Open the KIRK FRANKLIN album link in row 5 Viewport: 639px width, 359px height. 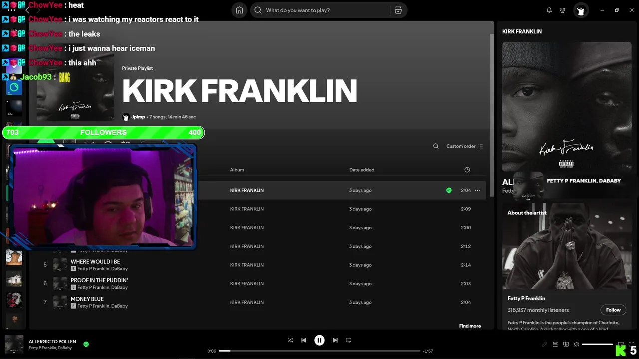[x=247, y=265]
